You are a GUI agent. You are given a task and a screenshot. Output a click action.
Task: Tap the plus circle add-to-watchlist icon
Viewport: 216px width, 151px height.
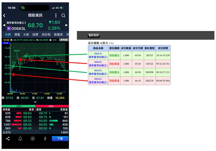coord(33,139)
